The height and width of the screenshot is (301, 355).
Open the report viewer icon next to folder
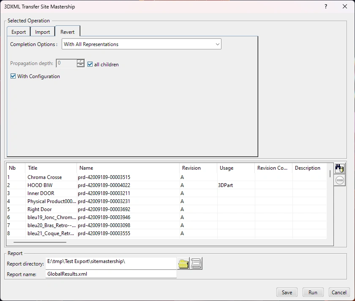196,264
